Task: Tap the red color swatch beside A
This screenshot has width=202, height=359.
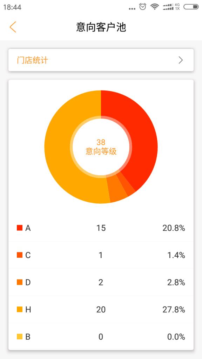Action: click(x=20, y=228)
